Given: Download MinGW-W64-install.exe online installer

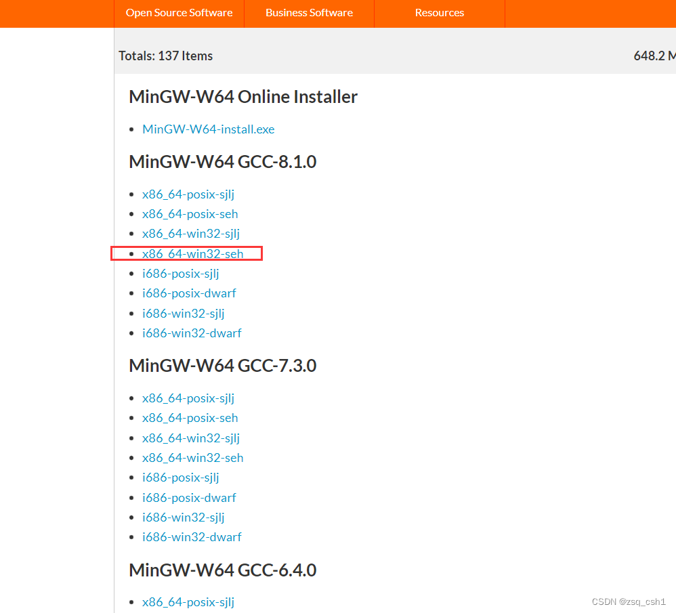Looking at the screenshot, I should click(x=208, y=129).
